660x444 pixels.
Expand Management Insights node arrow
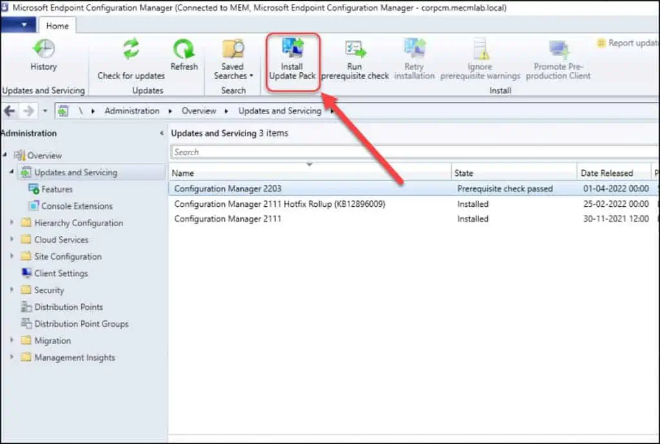tap(12, 357)
